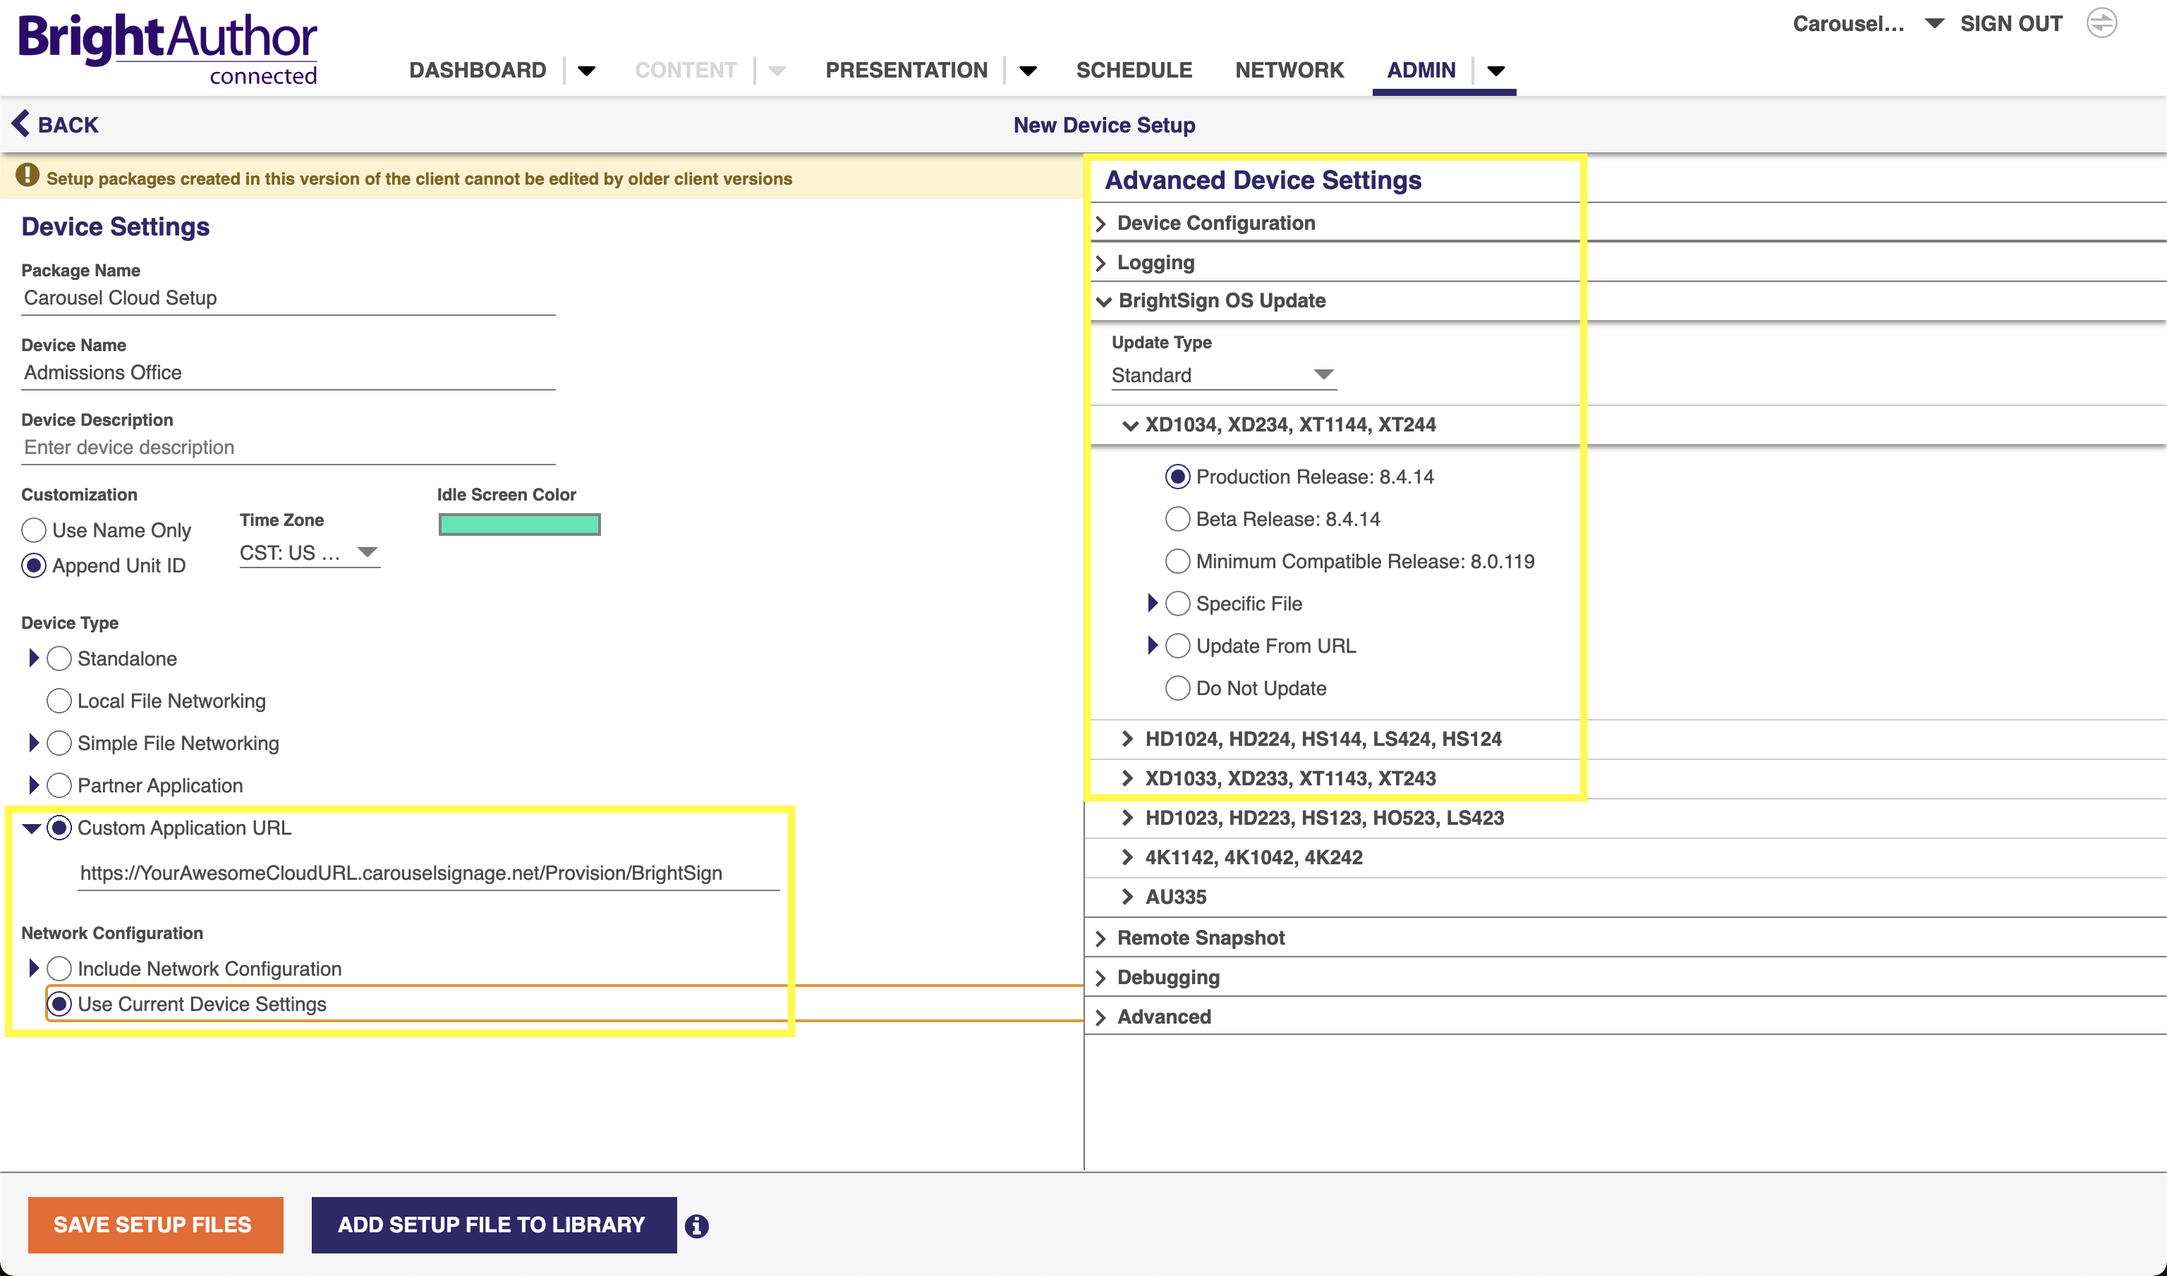The width and height of the screenshot is (2167, 1276).
Task: Switch to the SCHEDULE tab
Action: [x=1134, y=70]
